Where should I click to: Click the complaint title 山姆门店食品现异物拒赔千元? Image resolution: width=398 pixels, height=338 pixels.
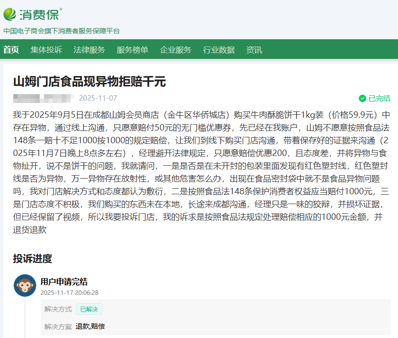[x=89, y=81]
